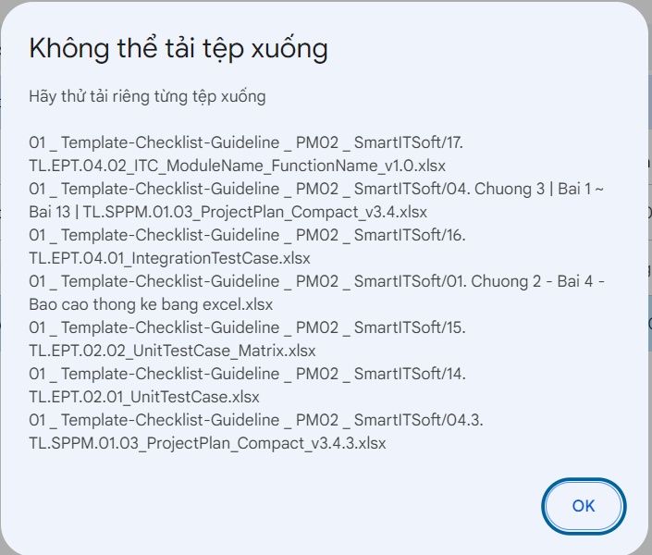Click the path line ending in "SmartITSoft/04.3."
The height and width of the screenshot is (555, 652).
pos(256,420)
